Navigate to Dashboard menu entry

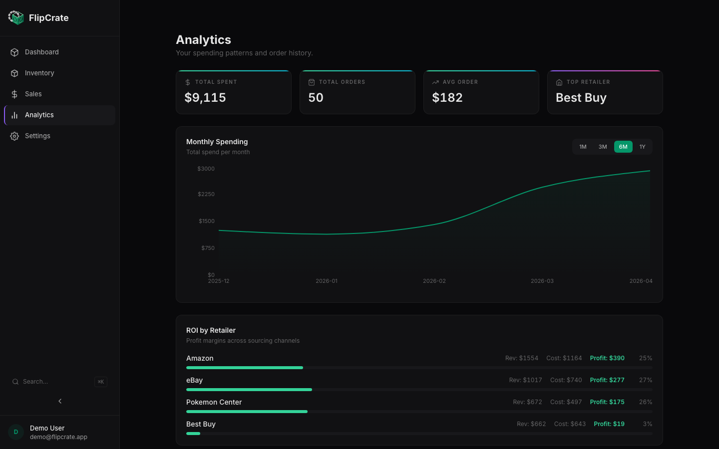pos(41,52)
